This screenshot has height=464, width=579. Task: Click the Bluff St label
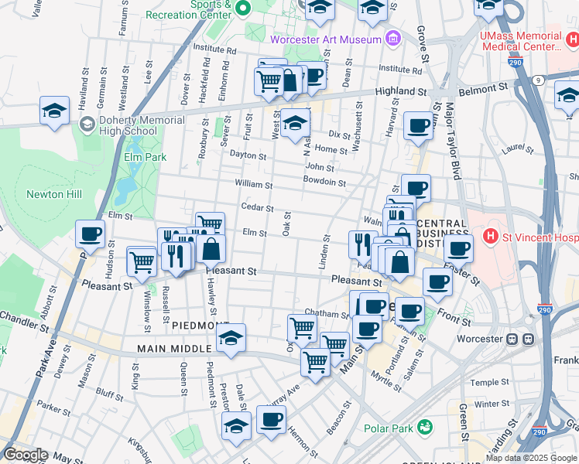coord(109,394)
